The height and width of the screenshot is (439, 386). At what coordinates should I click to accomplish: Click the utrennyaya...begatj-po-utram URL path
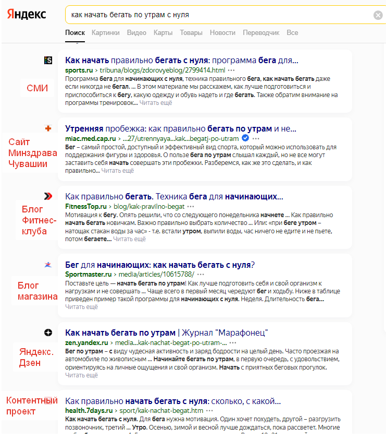pyautogui.click(x=181, y=138)
